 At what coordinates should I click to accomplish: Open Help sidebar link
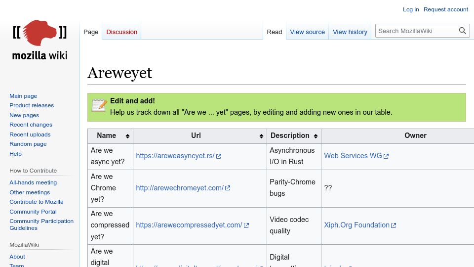pos(15,154)
